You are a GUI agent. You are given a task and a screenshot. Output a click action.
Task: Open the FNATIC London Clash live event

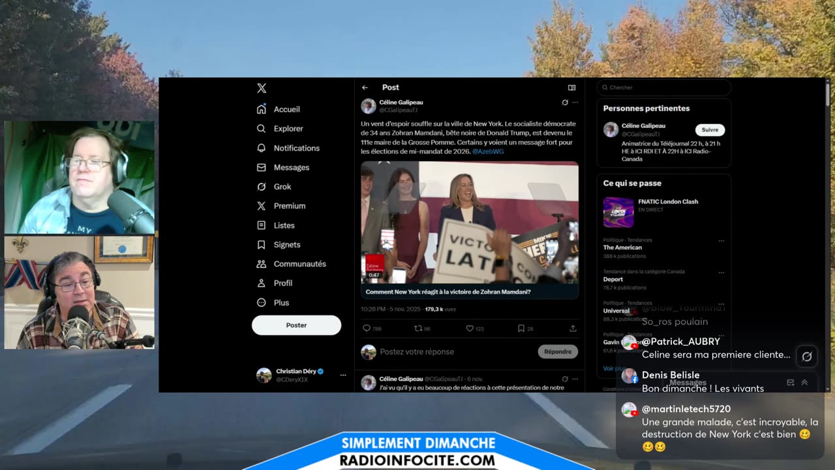664,212
